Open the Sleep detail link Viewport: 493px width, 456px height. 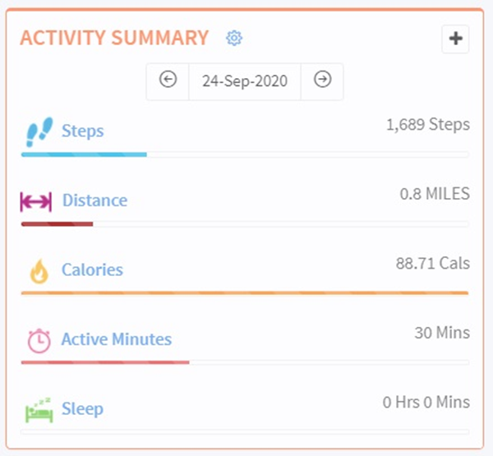coord(83,409)
